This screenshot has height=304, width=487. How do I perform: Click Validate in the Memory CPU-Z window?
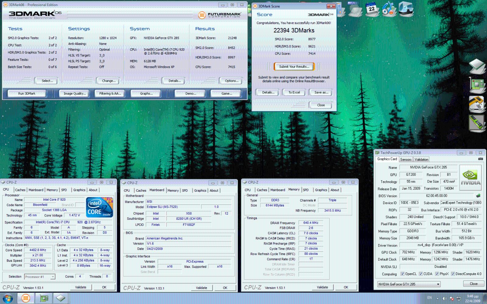coord(322,287)
